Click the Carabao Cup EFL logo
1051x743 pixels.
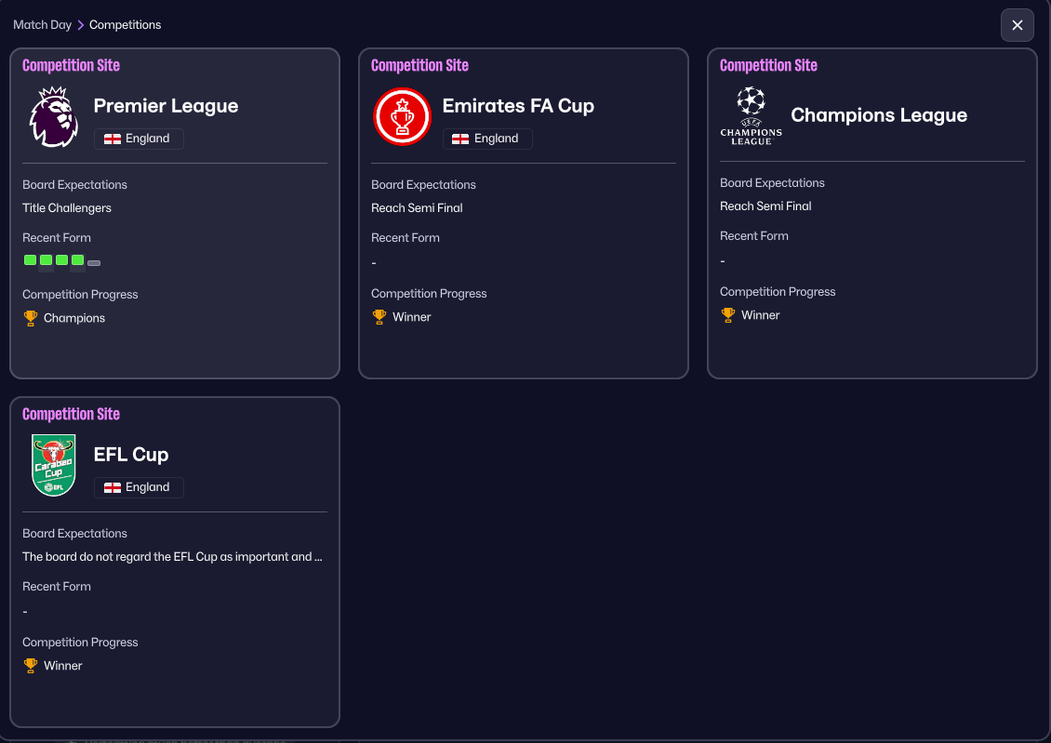click(x=54, y=465)
